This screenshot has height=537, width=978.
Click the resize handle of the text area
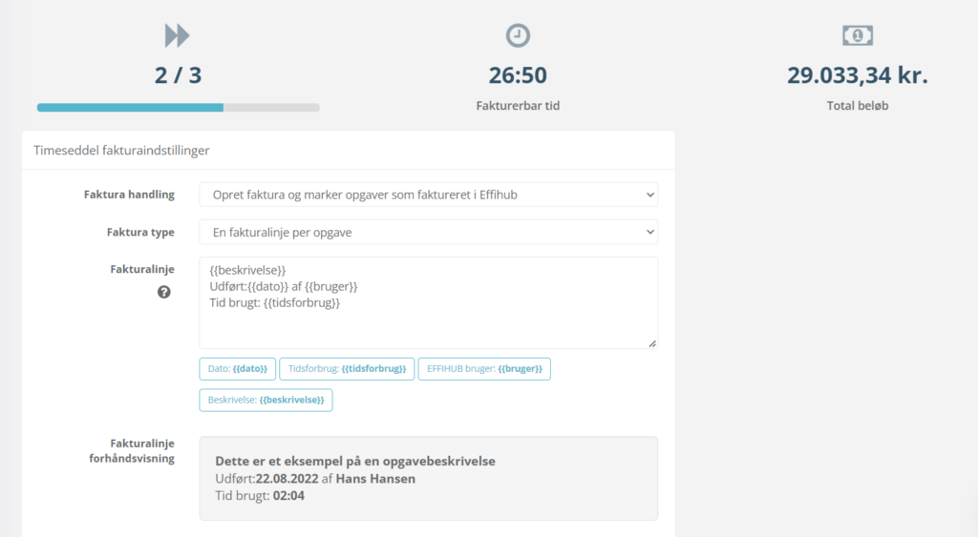(x=652, y=343)
